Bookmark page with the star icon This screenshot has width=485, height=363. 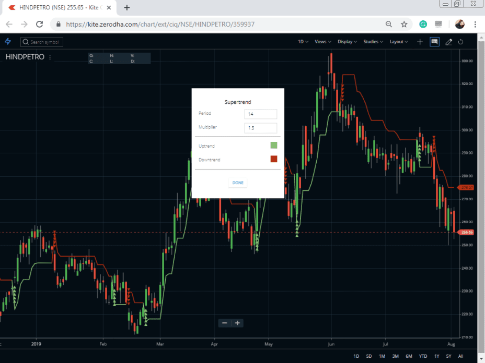[404, 24]
